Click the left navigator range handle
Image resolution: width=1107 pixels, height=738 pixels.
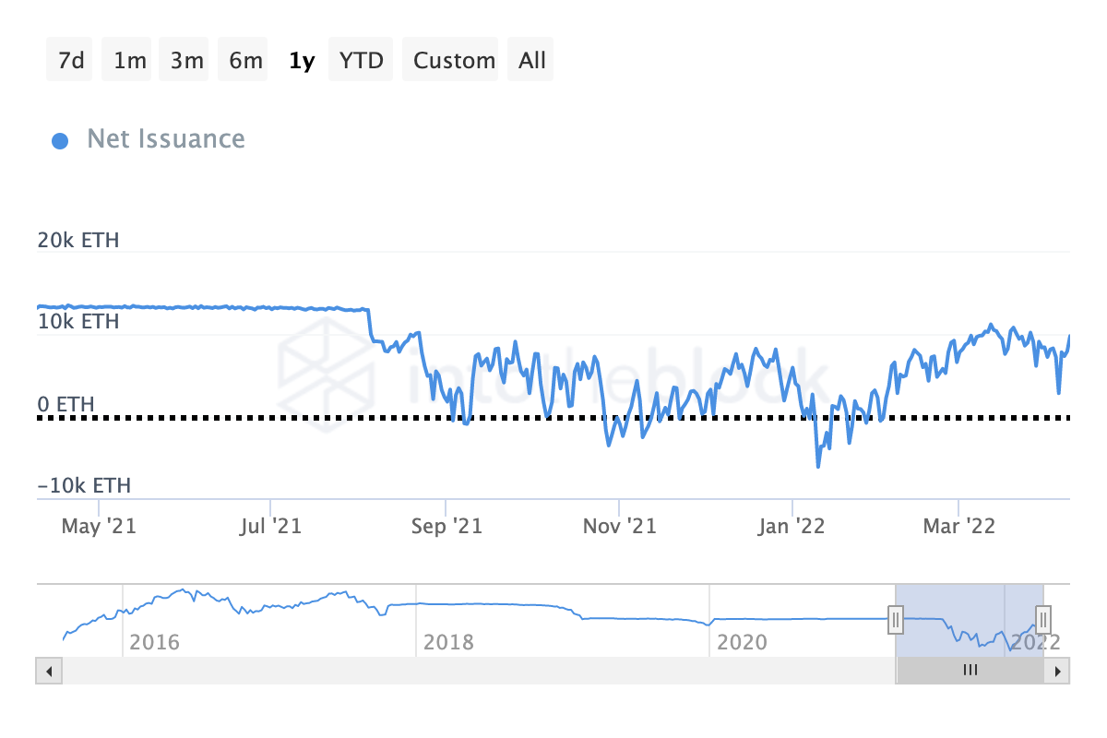click(x=895, y=619)
